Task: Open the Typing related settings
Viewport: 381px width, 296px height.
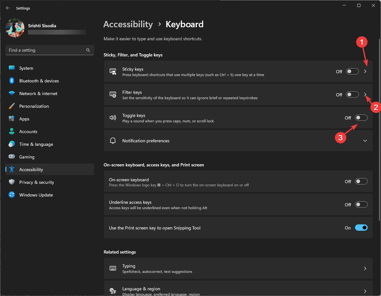Action: coord(238,268)
